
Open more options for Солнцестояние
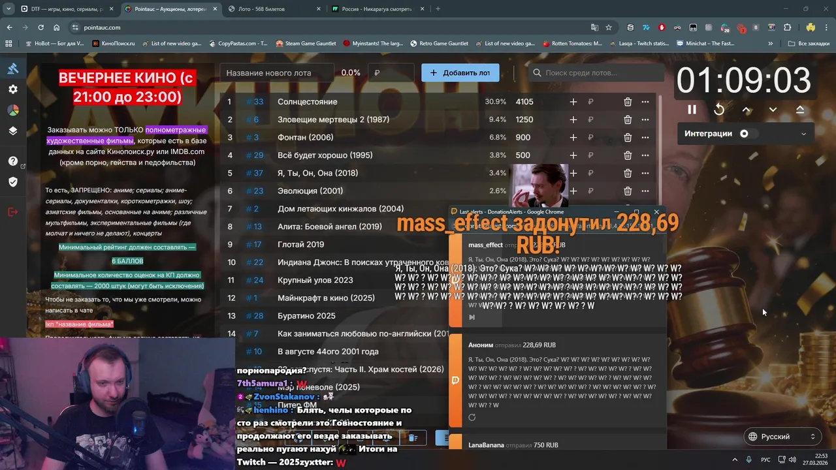click(x=645, y=102)
